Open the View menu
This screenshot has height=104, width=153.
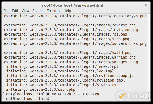pos(25,11)
